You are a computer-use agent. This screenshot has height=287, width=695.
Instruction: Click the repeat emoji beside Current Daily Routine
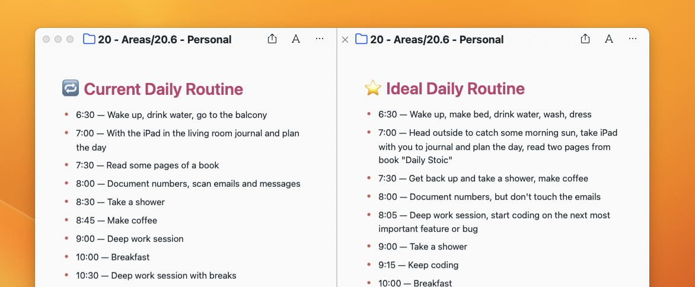tap(71, 88)
